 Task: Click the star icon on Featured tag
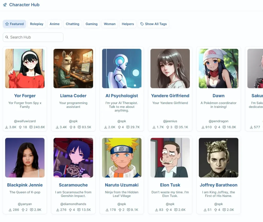(7, 24)
